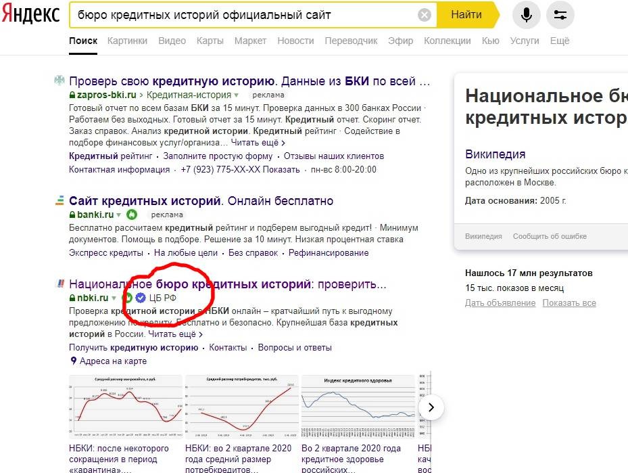Open 'Получить кредитную историю' sitelink
This screenshot has height=473, width=628.
(133, 348)
